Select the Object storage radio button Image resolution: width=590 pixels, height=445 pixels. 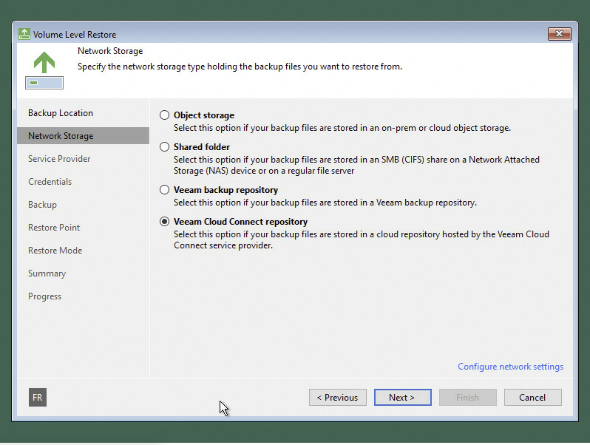[x=164, y=115]
